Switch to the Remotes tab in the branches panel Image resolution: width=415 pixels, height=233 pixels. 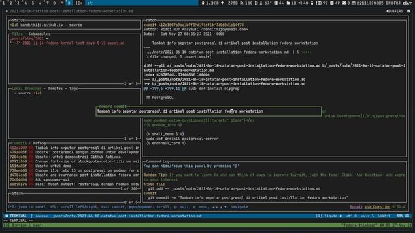tap(55, 89)
